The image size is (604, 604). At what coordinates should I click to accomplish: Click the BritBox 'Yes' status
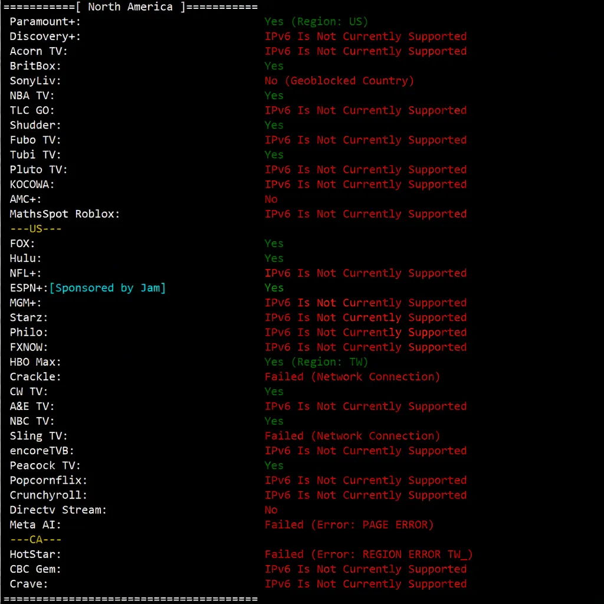[273, 65]
